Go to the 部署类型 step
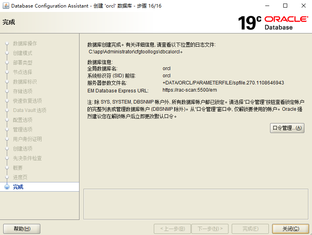 point(22,63)
